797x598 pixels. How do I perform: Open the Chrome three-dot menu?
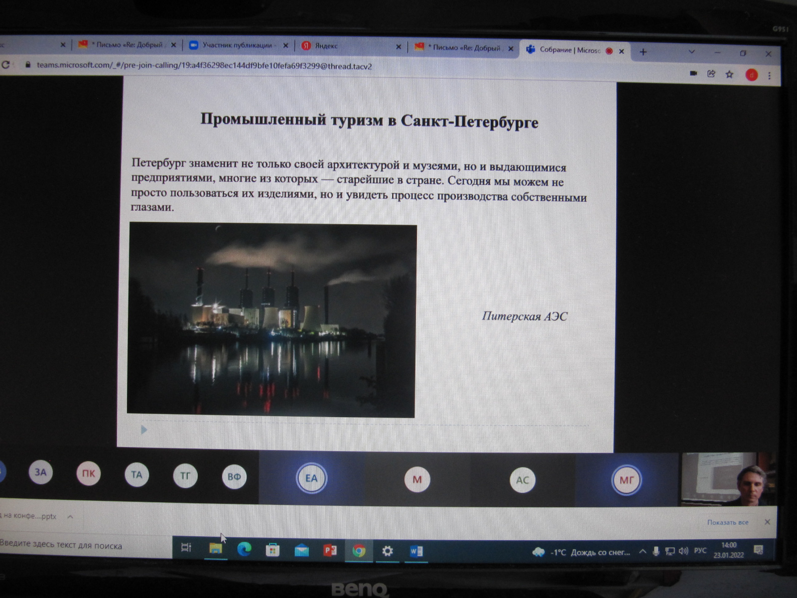[770, 76]
